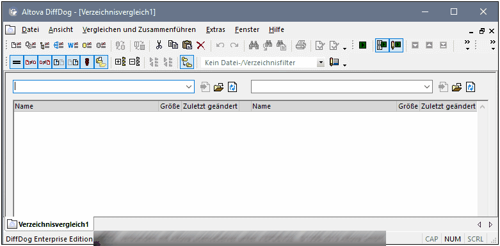Select the Verzeichnisvergleich1 tab
Viewport: 500px width, 246px height.
[49, 224]
